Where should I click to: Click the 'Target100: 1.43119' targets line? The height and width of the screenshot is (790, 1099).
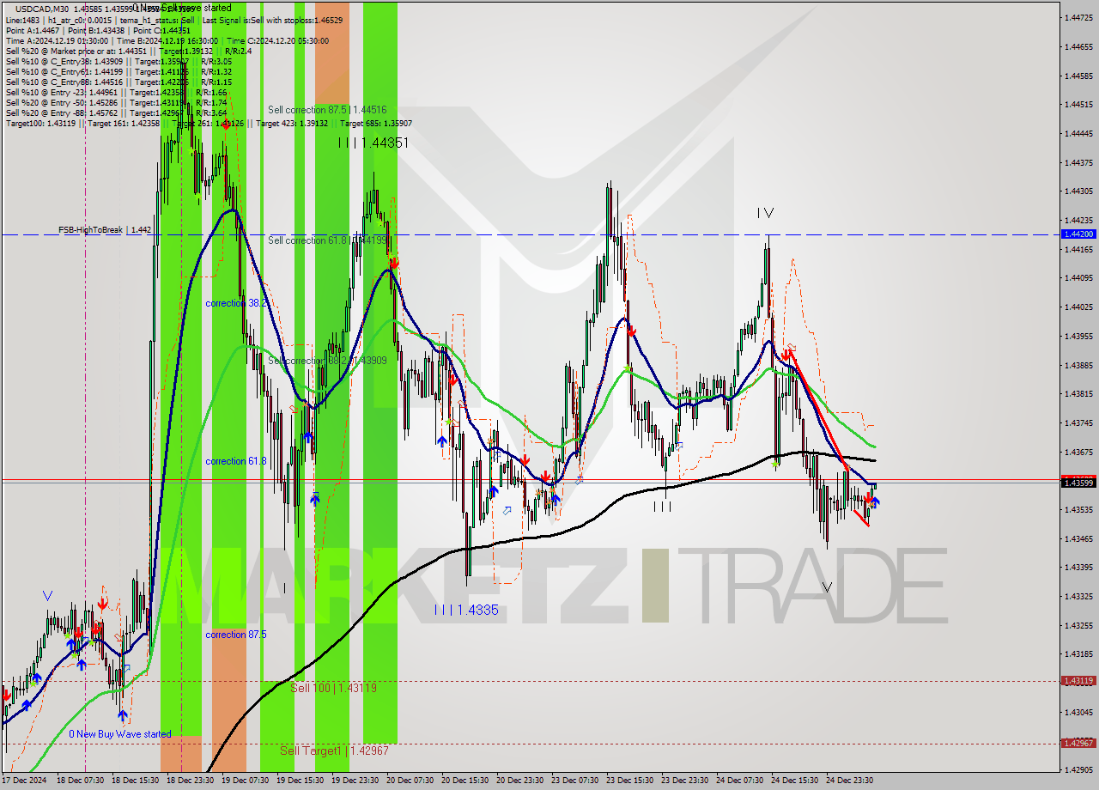(x=209, y=123)
